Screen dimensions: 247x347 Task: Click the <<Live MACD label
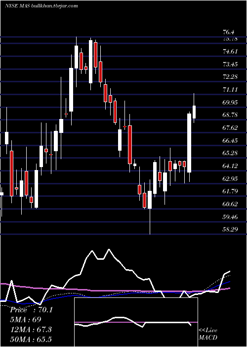tap(208, 334)
